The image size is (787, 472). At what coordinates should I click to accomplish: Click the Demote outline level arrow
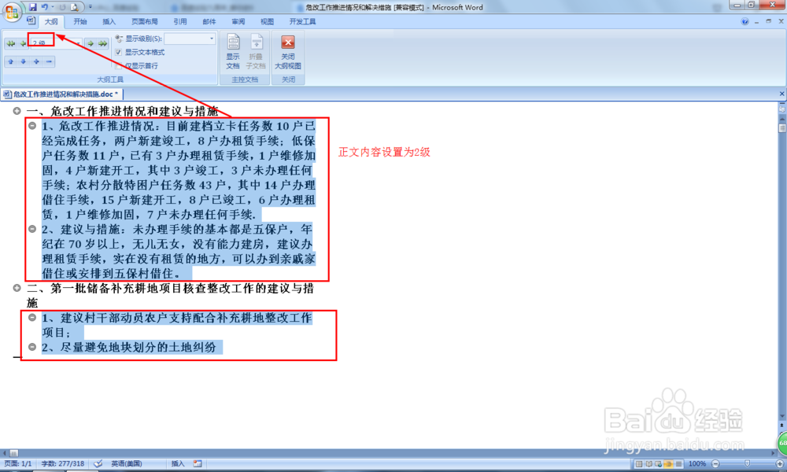[x=91, y=43]
